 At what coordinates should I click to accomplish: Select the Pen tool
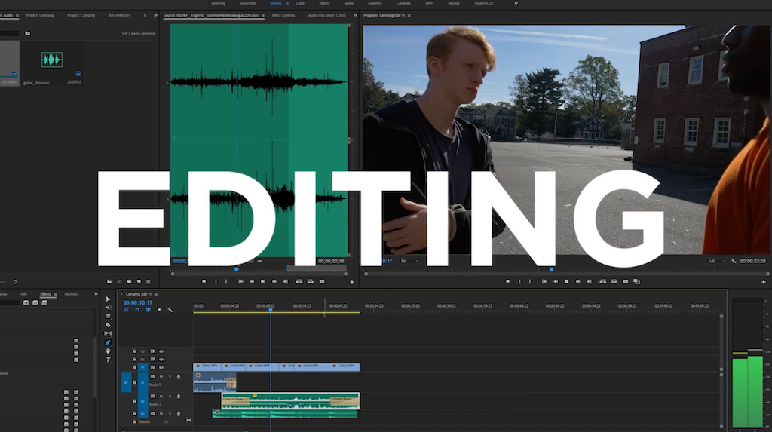tap(108, 342)
